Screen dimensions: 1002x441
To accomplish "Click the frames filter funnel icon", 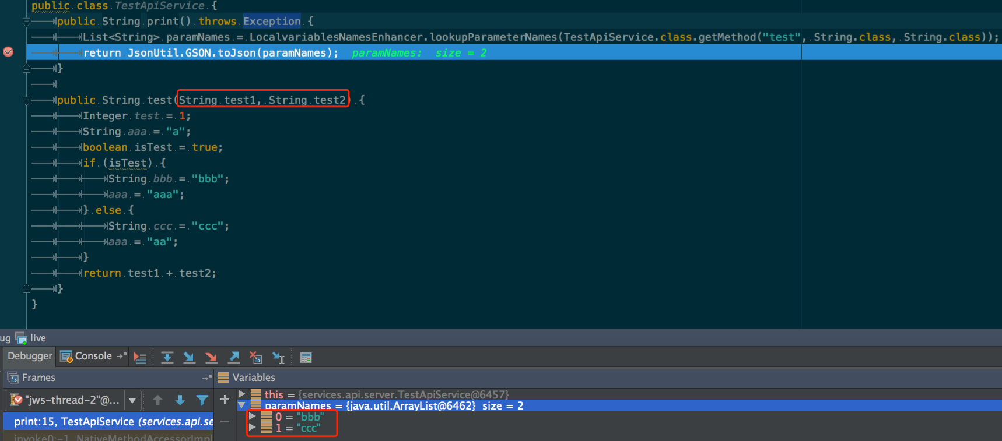I will tap(202, 400).
